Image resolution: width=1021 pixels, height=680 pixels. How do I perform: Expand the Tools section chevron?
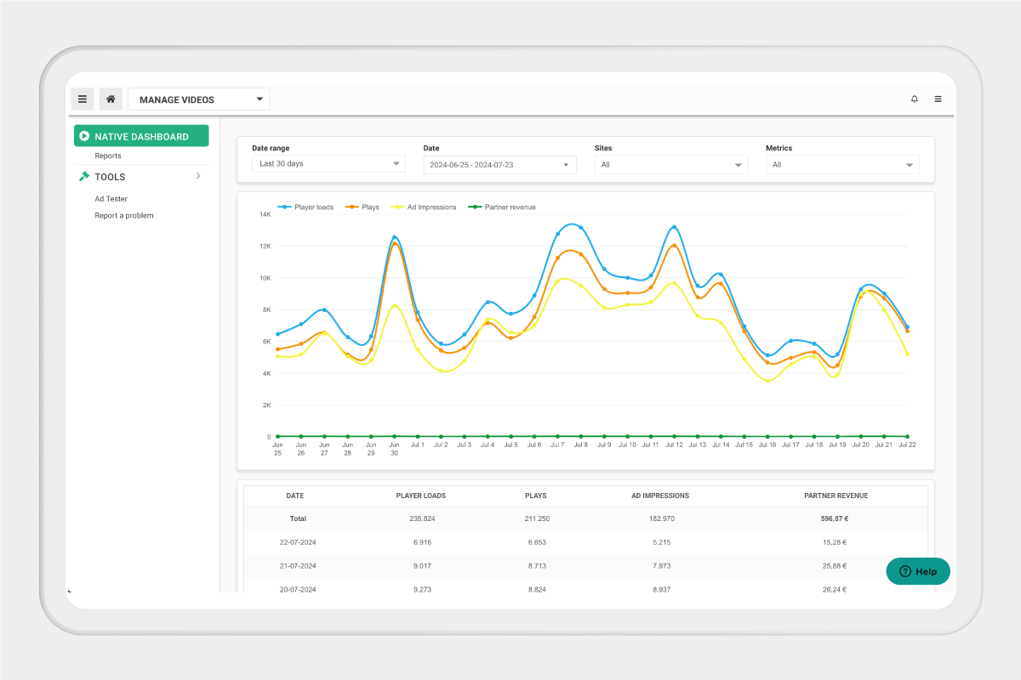coord(198,177)
